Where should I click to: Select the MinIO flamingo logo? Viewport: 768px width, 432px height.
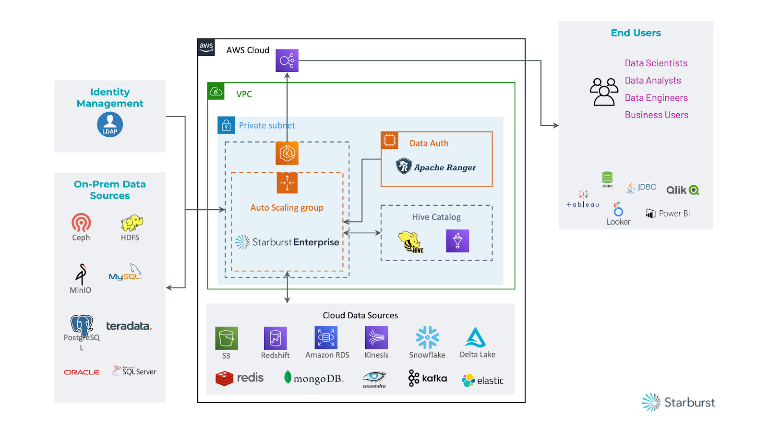coord(81,275)
